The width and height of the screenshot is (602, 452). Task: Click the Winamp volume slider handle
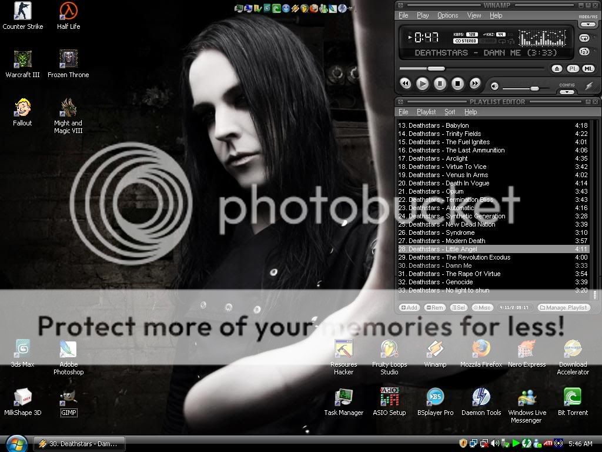(x=534, y=88)
